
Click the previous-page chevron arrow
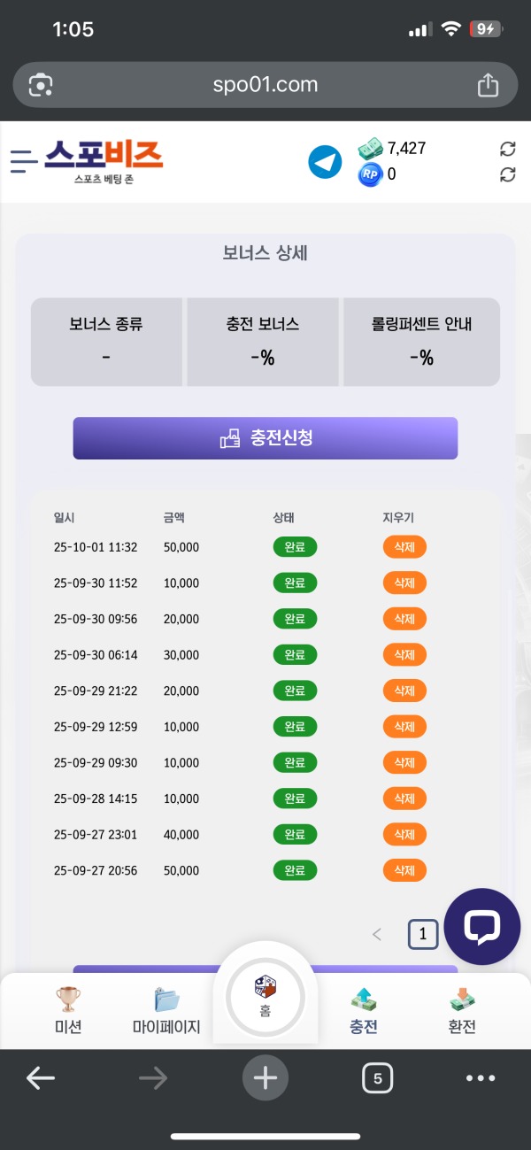376,933
